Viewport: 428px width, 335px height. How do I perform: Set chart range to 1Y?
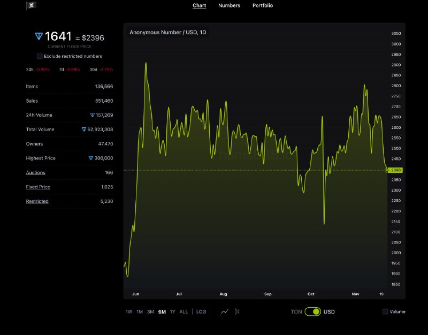[172, 311]
